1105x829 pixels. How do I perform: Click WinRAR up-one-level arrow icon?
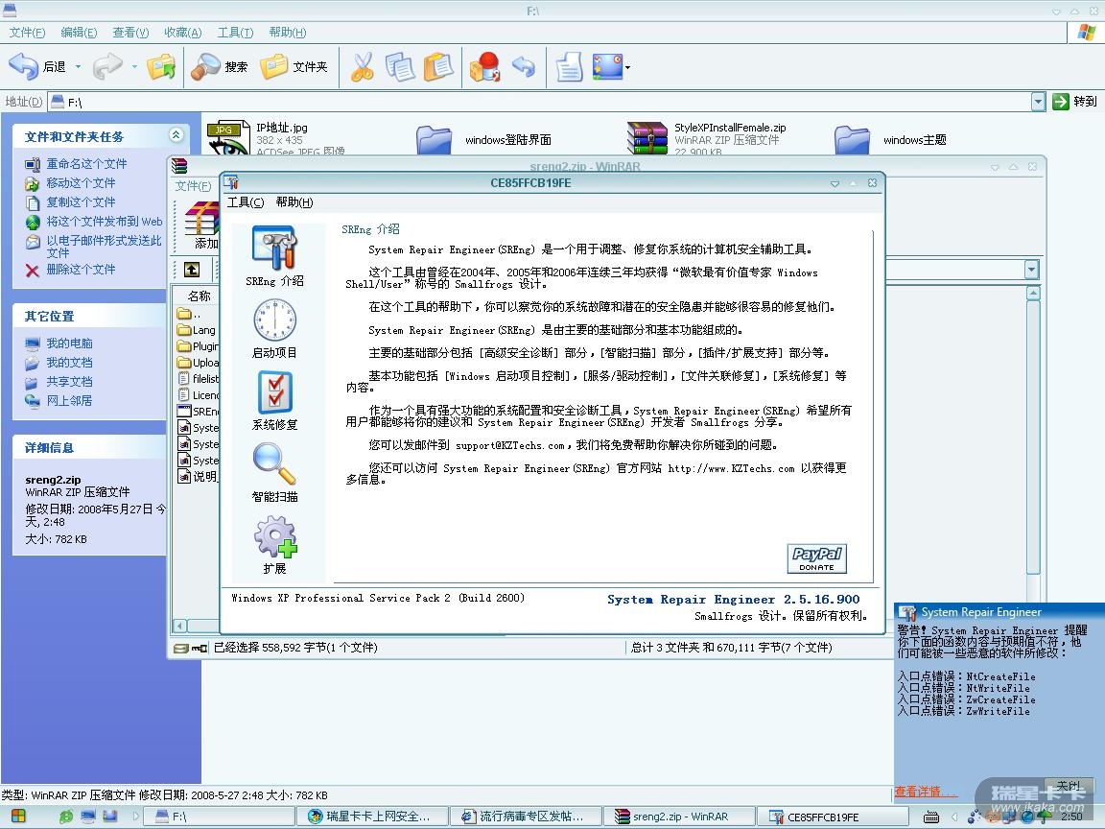tap(192, 270)
